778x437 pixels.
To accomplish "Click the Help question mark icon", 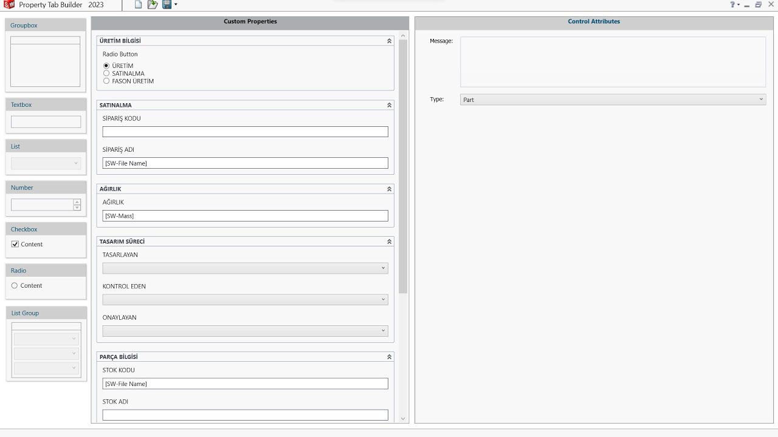I will click(x=732, y=5).
